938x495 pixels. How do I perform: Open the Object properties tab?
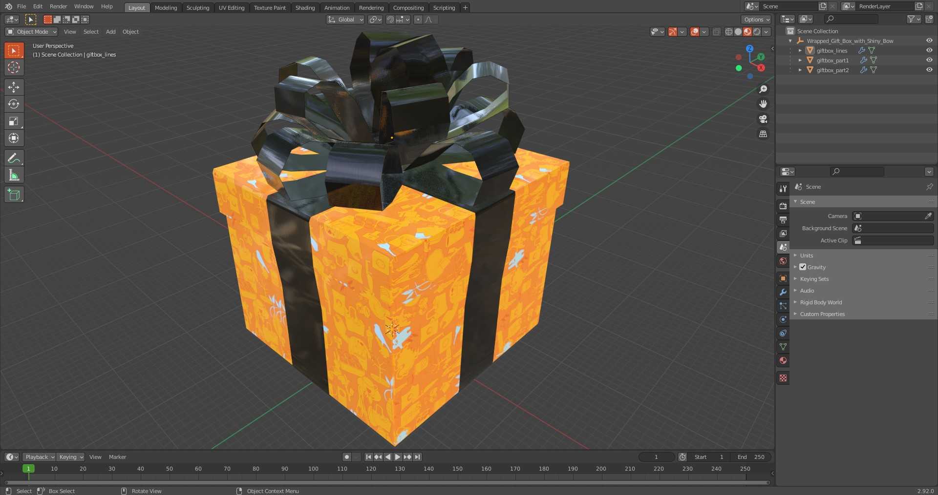[783, 278]
